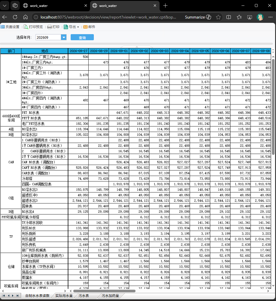Select the 600线400线车间 department cell

pos(11,118)
